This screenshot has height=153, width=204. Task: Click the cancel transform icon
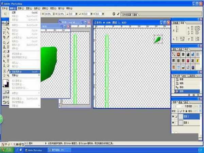point(113,14)
